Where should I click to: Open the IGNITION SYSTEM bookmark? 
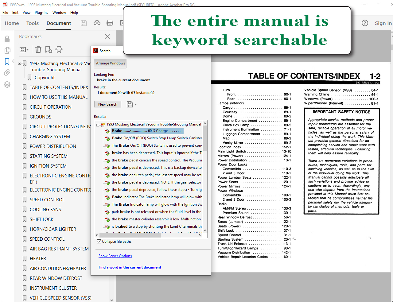[48, 166]
